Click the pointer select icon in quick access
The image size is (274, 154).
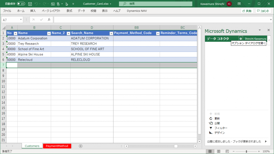coord(67,4)
